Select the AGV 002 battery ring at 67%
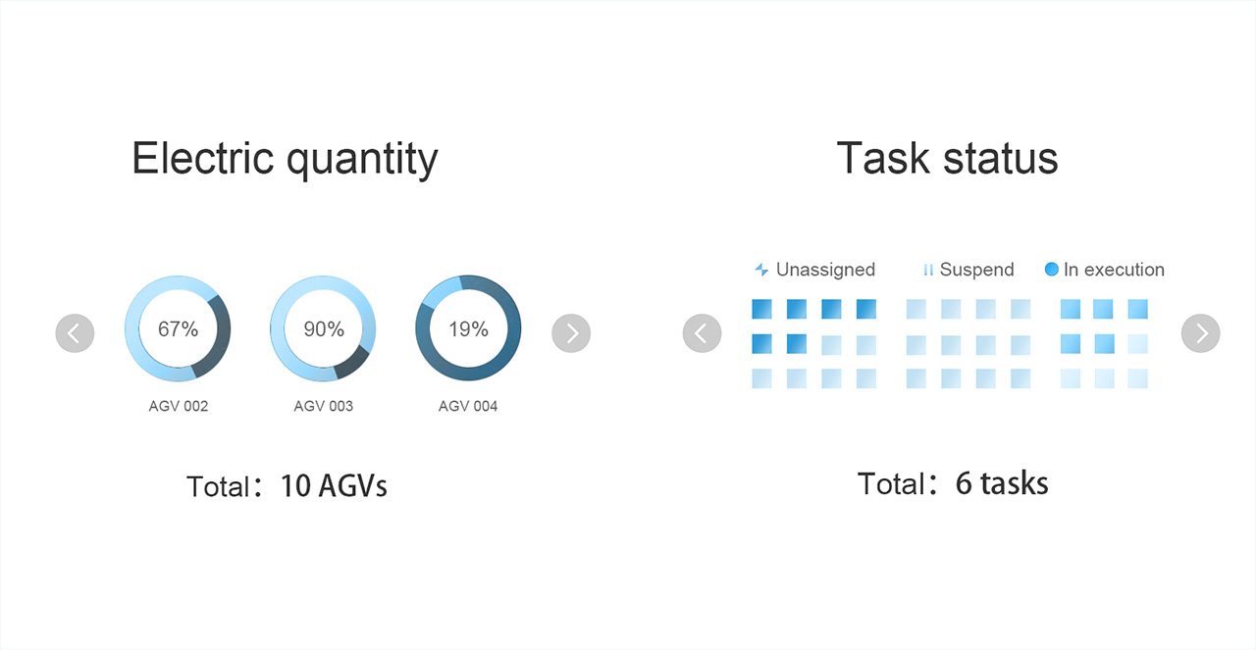The width and height of the screenshot is (1256, 650). (x=178, y=328)
